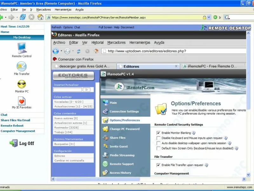Click the Access History clock icon

[105, 173]
